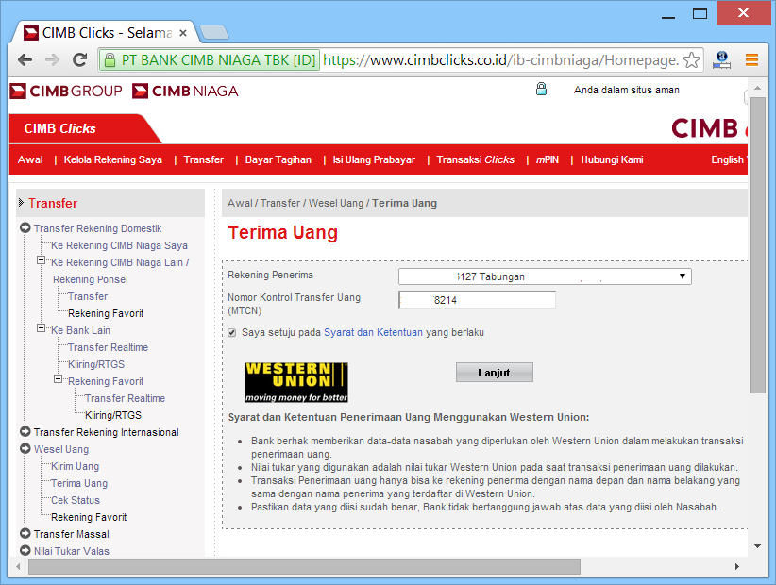
Task: Click the Wesel Uang breadcrumb link
Action: pos(336,203)
